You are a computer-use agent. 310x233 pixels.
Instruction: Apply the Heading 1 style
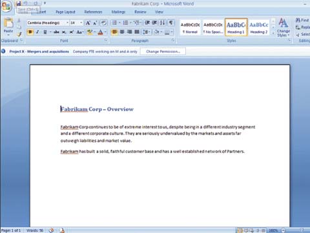236,27
